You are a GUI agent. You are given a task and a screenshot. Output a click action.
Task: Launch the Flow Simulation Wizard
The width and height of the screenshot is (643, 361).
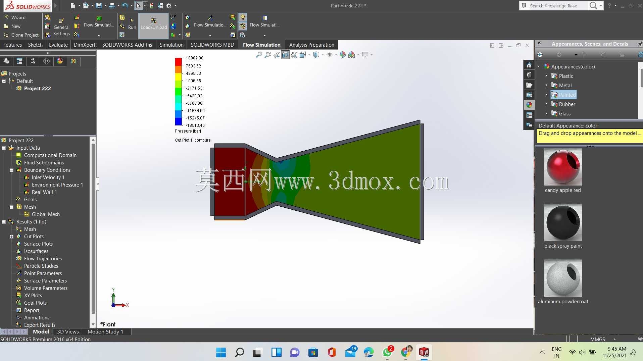pos(15,17)
